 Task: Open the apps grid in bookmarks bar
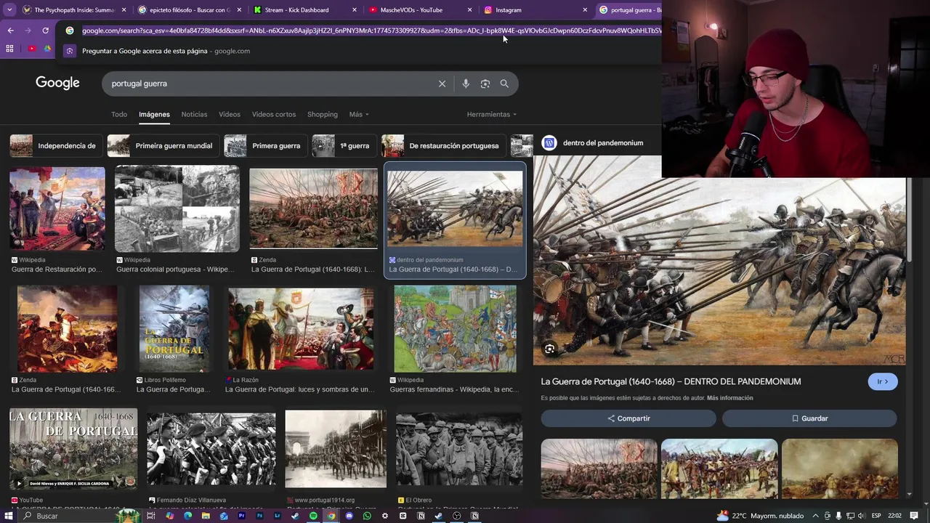click(9, 49)
